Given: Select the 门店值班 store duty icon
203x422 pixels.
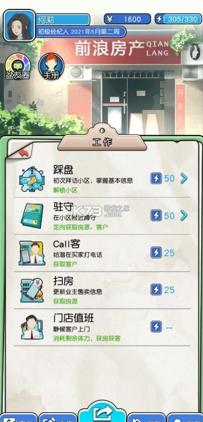Looking at the screenshot, I should (x=32, y=327).
